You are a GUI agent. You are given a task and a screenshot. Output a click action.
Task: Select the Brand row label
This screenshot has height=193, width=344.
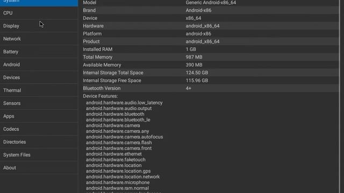point(89,10)
